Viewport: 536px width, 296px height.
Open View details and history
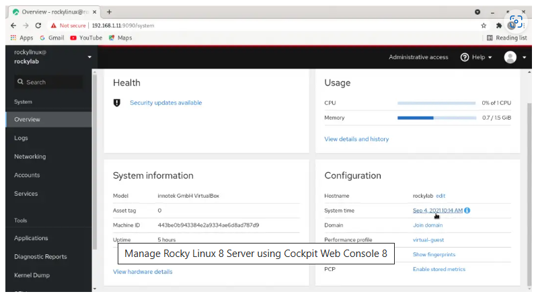356,139
